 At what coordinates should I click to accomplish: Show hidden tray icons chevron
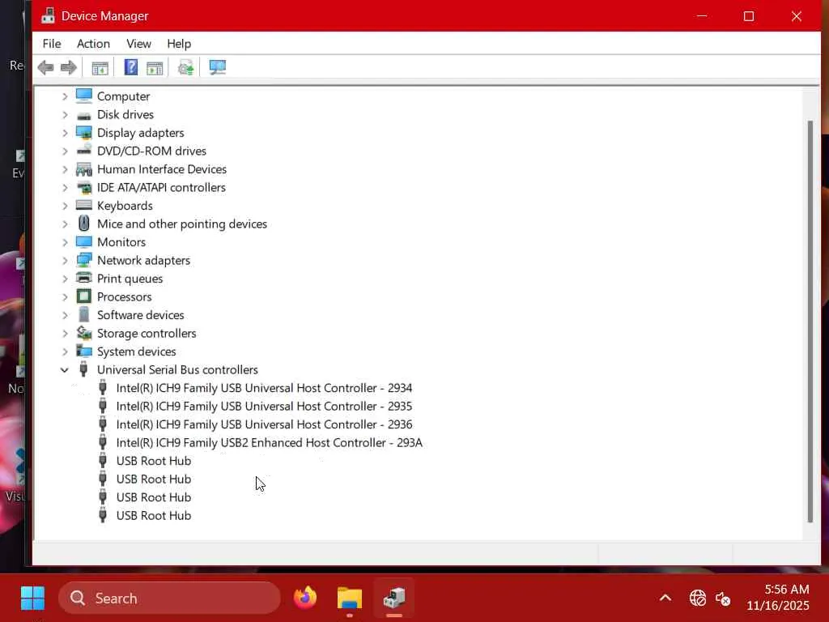[x=665, y=599]
